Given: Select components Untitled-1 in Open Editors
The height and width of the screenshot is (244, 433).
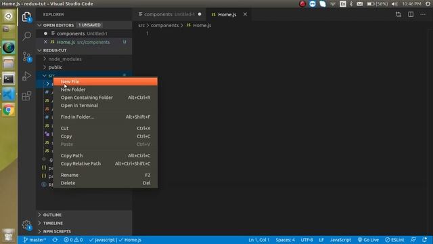Looking at the screenshot, I should pyautogui.click(x=84, y=33).
